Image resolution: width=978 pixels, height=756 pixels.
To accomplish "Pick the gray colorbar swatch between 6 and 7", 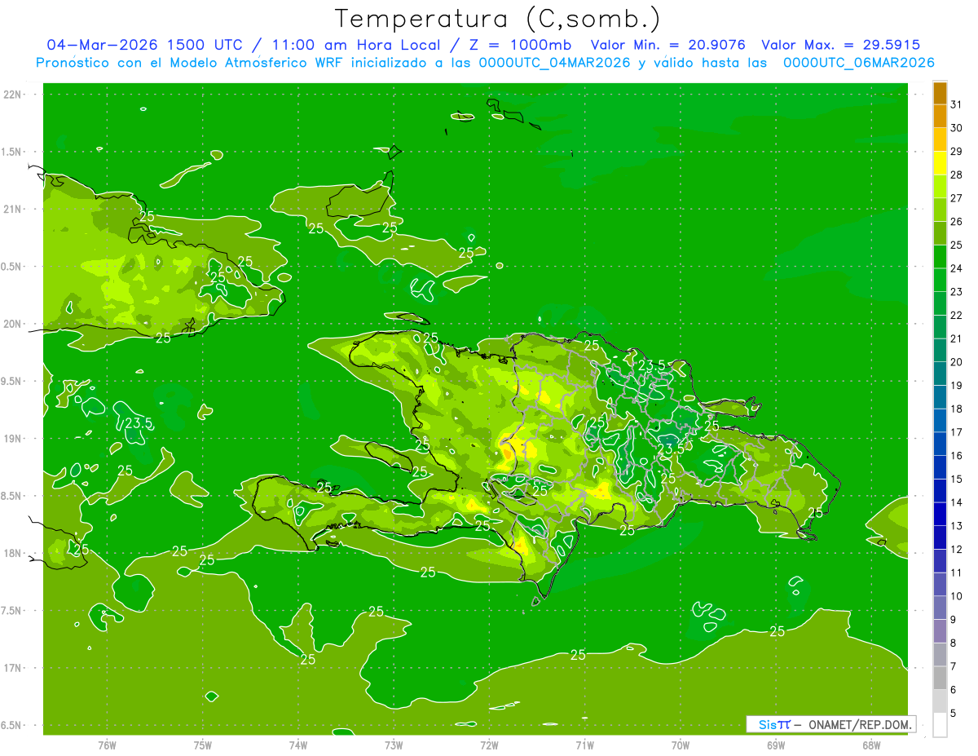I will [940, 679].
